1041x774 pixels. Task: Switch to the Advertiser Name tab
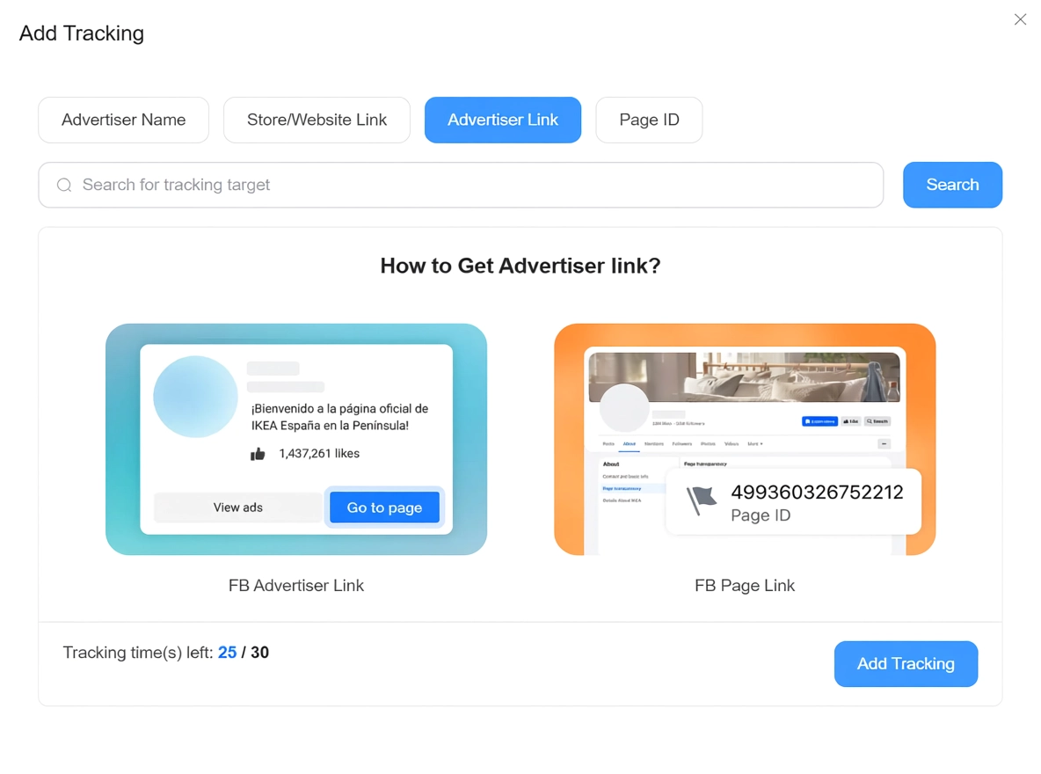point(123,120)
